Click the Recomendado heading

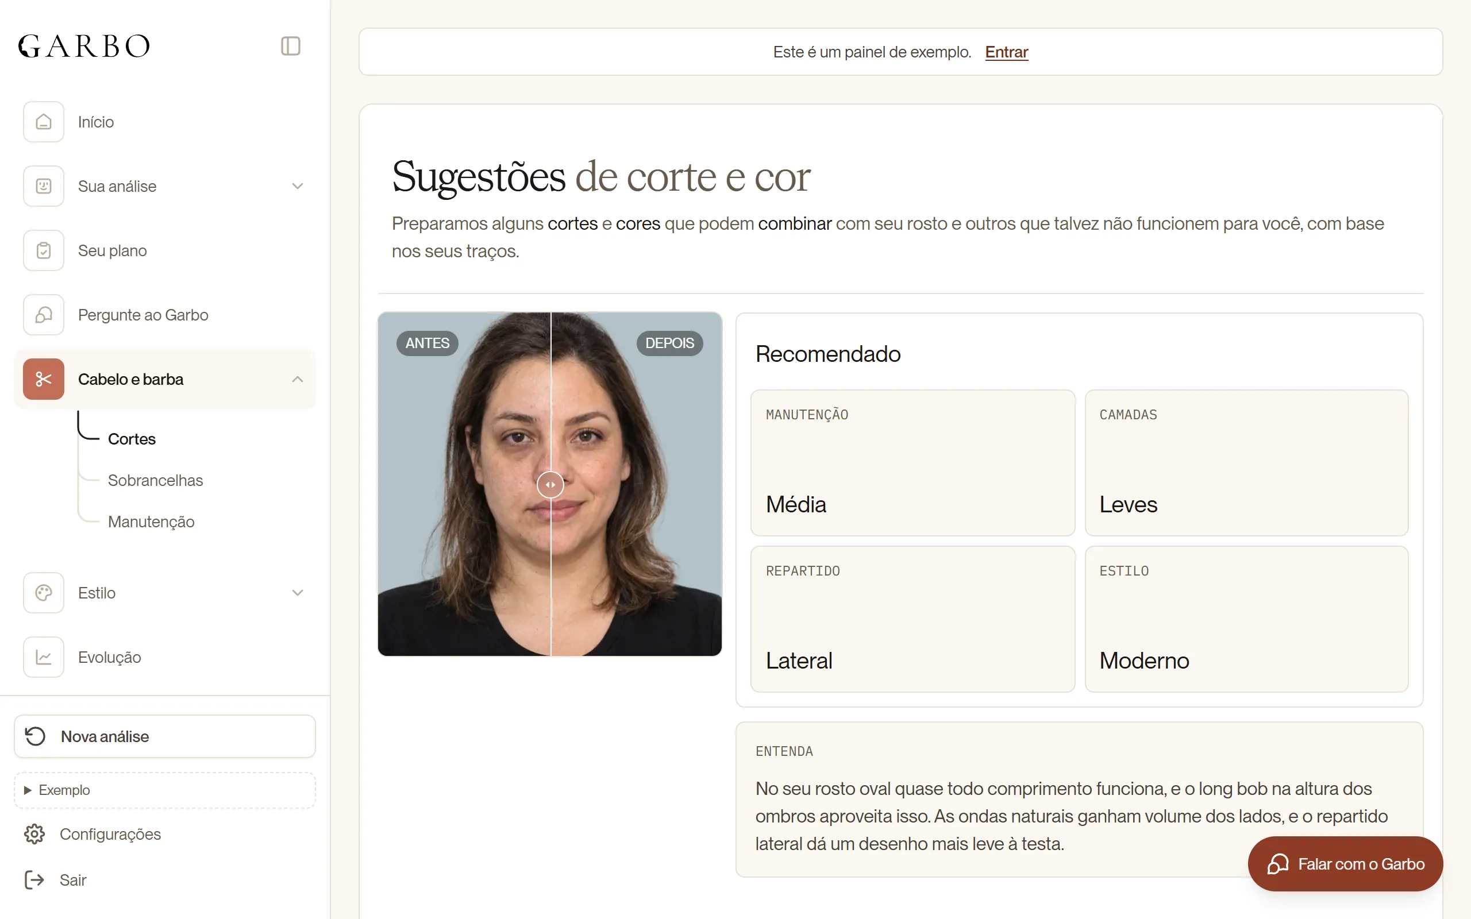click(828, 354)
